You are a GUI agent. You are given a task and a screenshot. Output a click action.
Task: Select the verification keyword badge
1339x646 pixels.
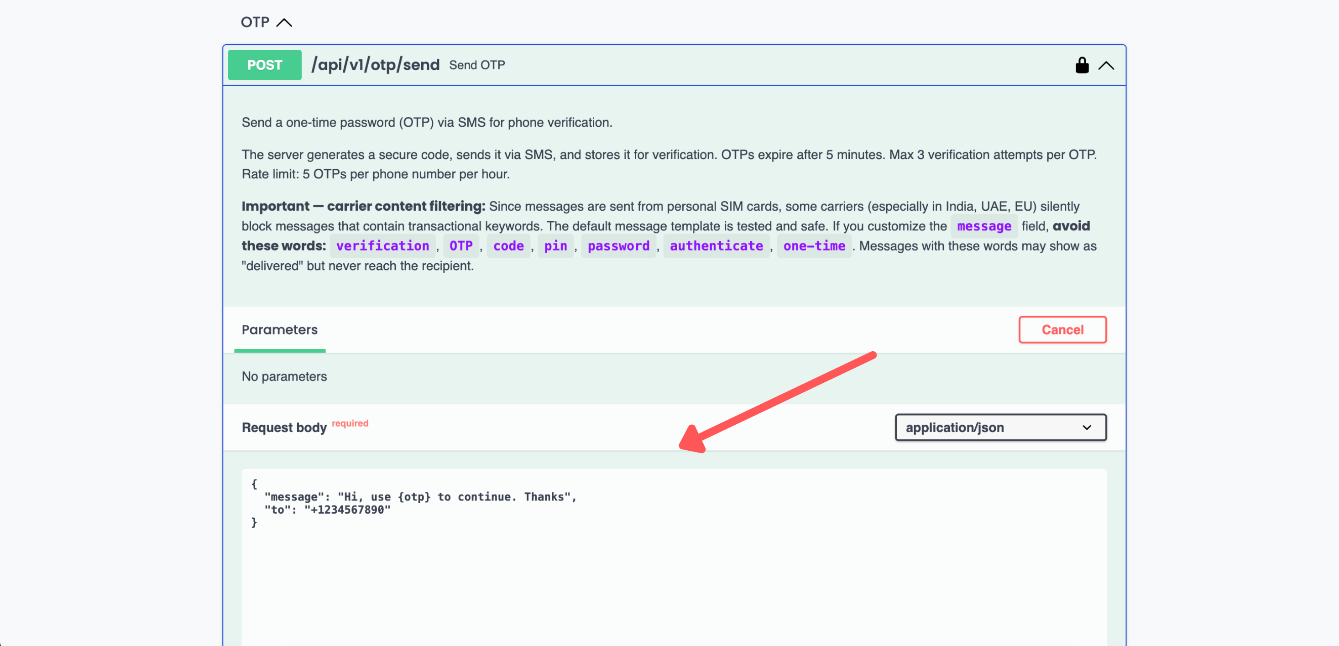[x=382, y=246]
